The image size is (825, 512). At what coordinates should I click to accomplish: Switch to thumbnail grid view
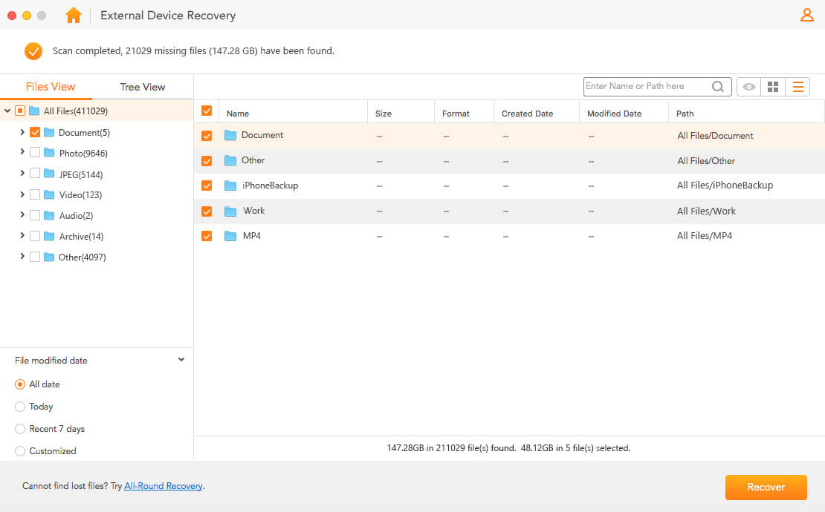point(773,87)
